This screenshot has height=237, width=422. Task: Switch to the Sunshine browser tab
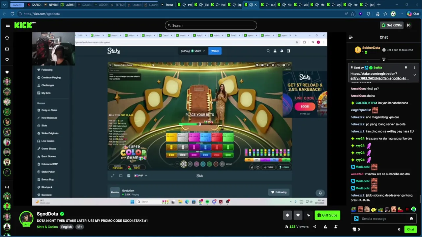151,5
